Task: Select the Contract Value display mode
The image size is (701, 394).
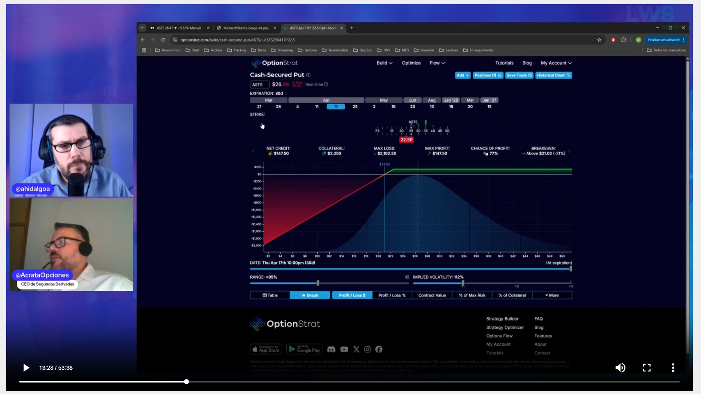Action: 432,295
